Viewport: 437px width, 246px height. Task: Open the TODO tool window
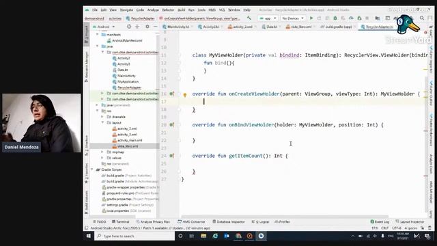click(99, 221)
